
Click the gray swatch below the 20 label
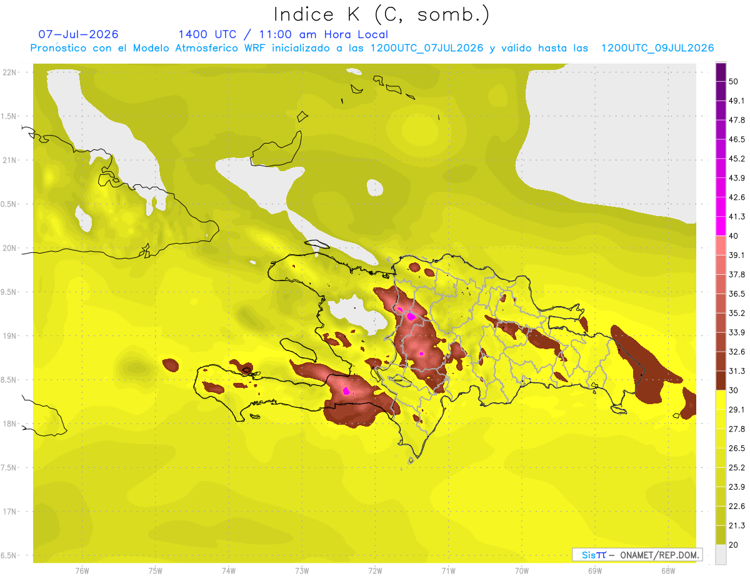pos(721,555)
